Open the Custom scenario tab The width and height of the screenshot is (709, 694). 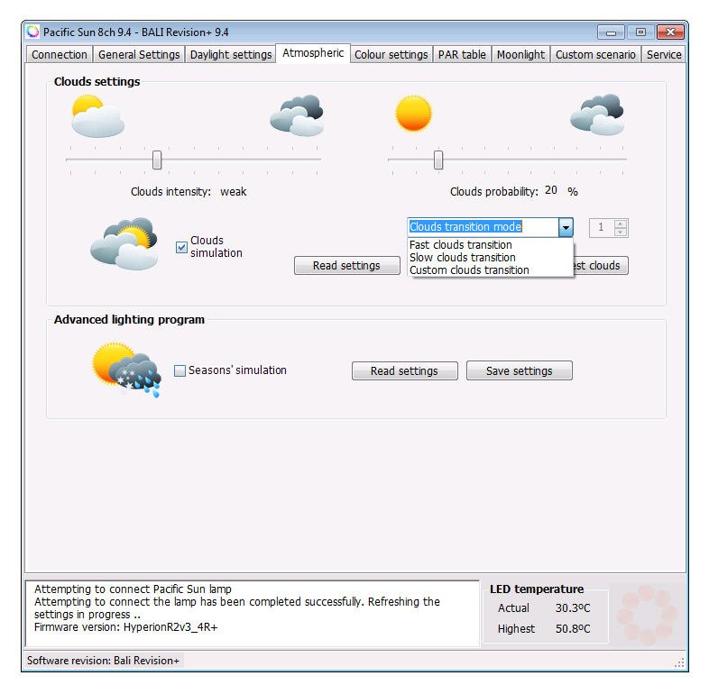coord(595,55)
